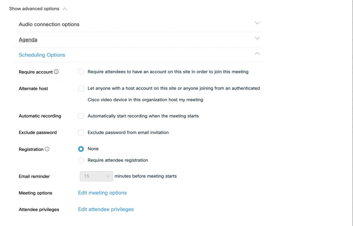Click the Audio connection options heading
This screenshot has height=226, width=353.
pos(49,24)
